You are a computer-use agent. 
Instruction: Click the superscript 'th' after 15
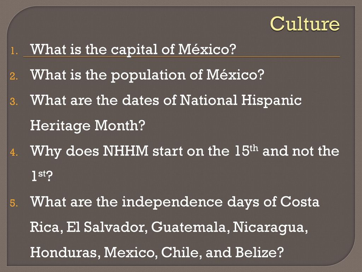(254, 148)
